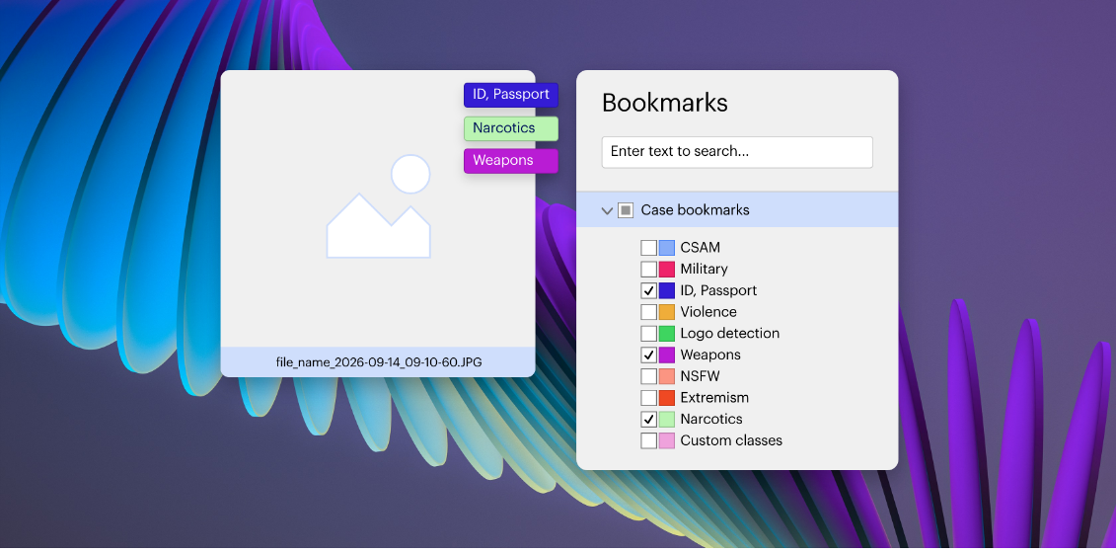Click the salmon NSFW color swatch
The image size is (1116, 554).
coord(667,376)
